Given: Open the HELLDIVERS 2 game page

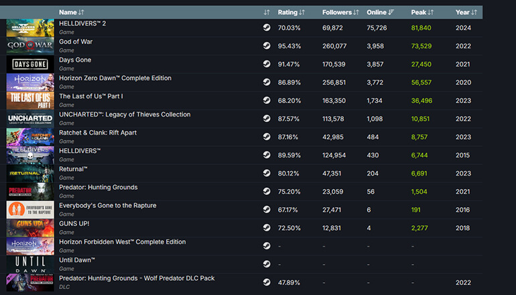Looking at the screenshot, I should (82, 23).
